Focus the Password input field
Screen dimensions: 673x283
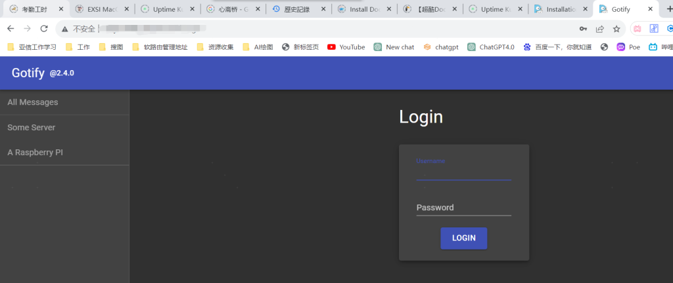(463, 208)
